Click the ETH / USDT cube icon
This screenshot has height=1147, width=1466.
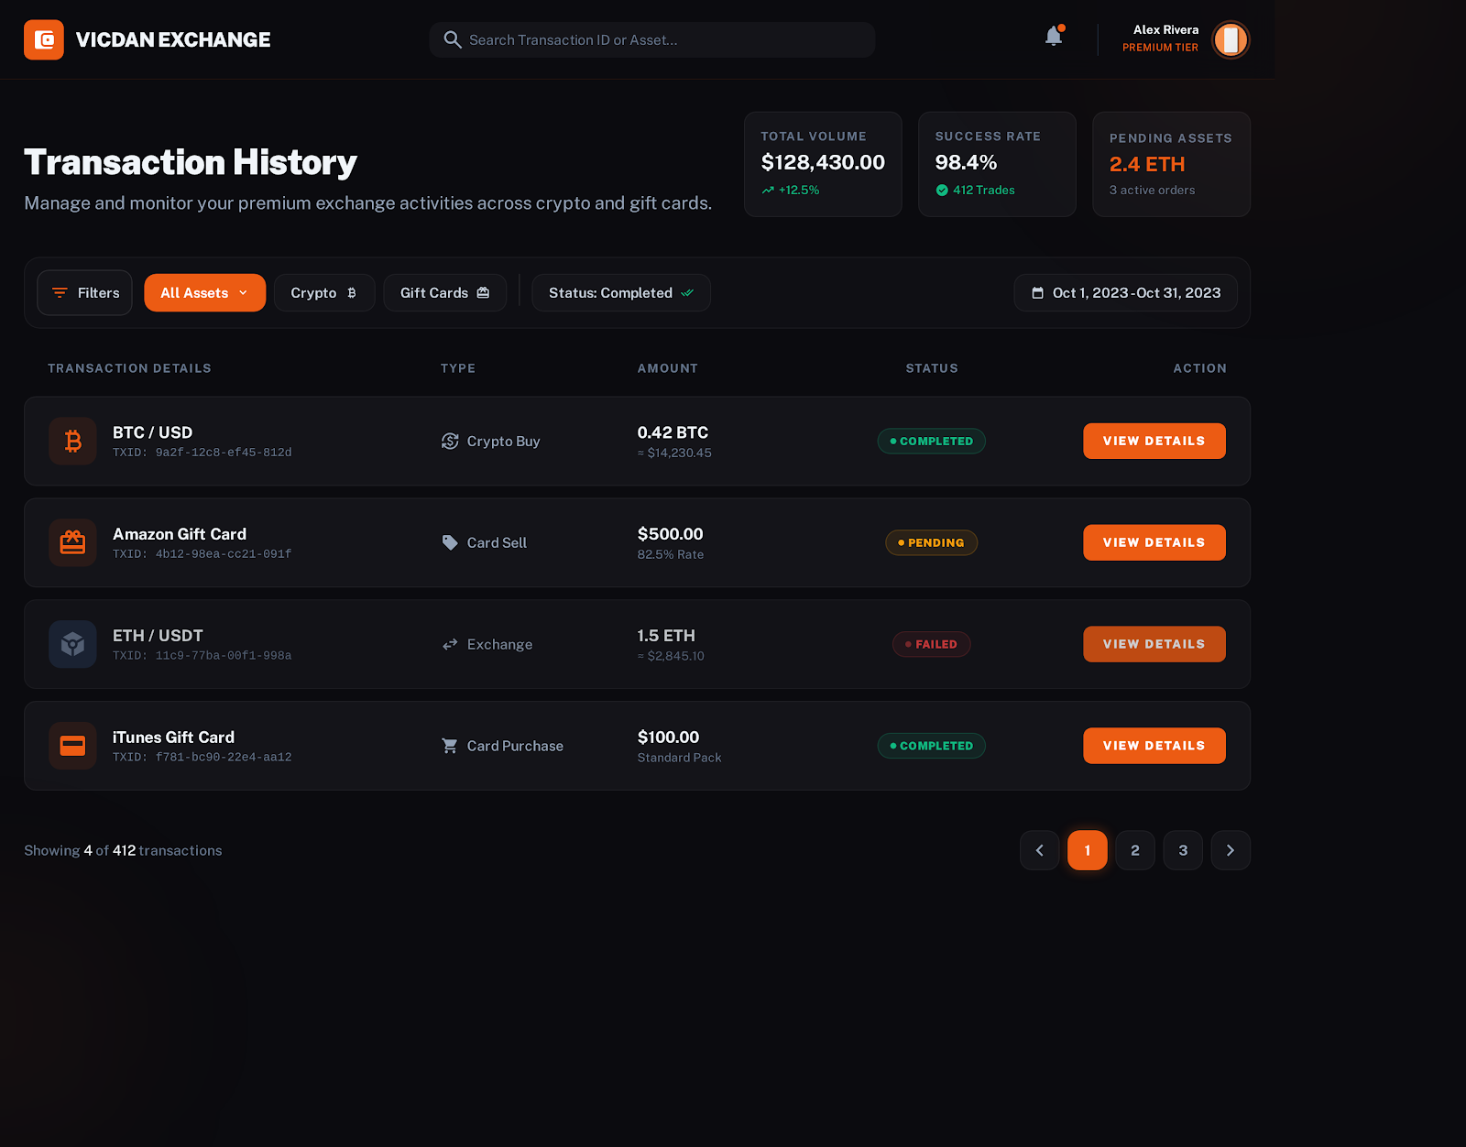pos(72,645)
